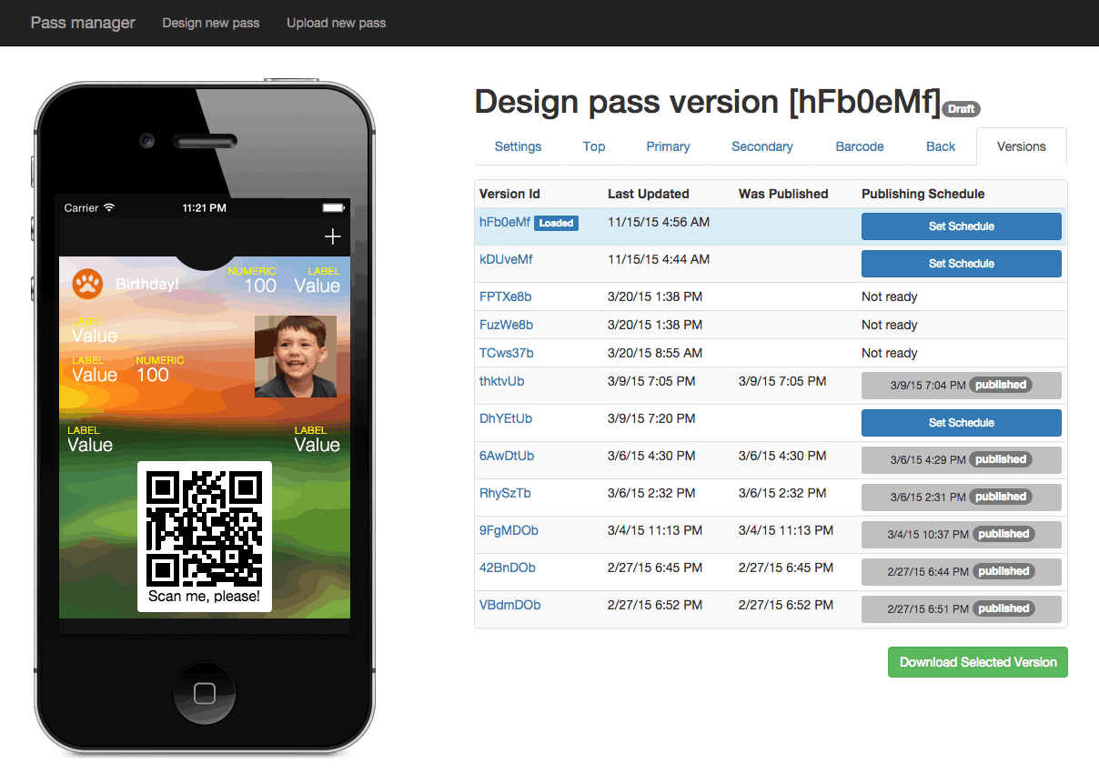Open version FPTXe8b link
This screenshot has width=1099, height=784.
click(506, 297)
